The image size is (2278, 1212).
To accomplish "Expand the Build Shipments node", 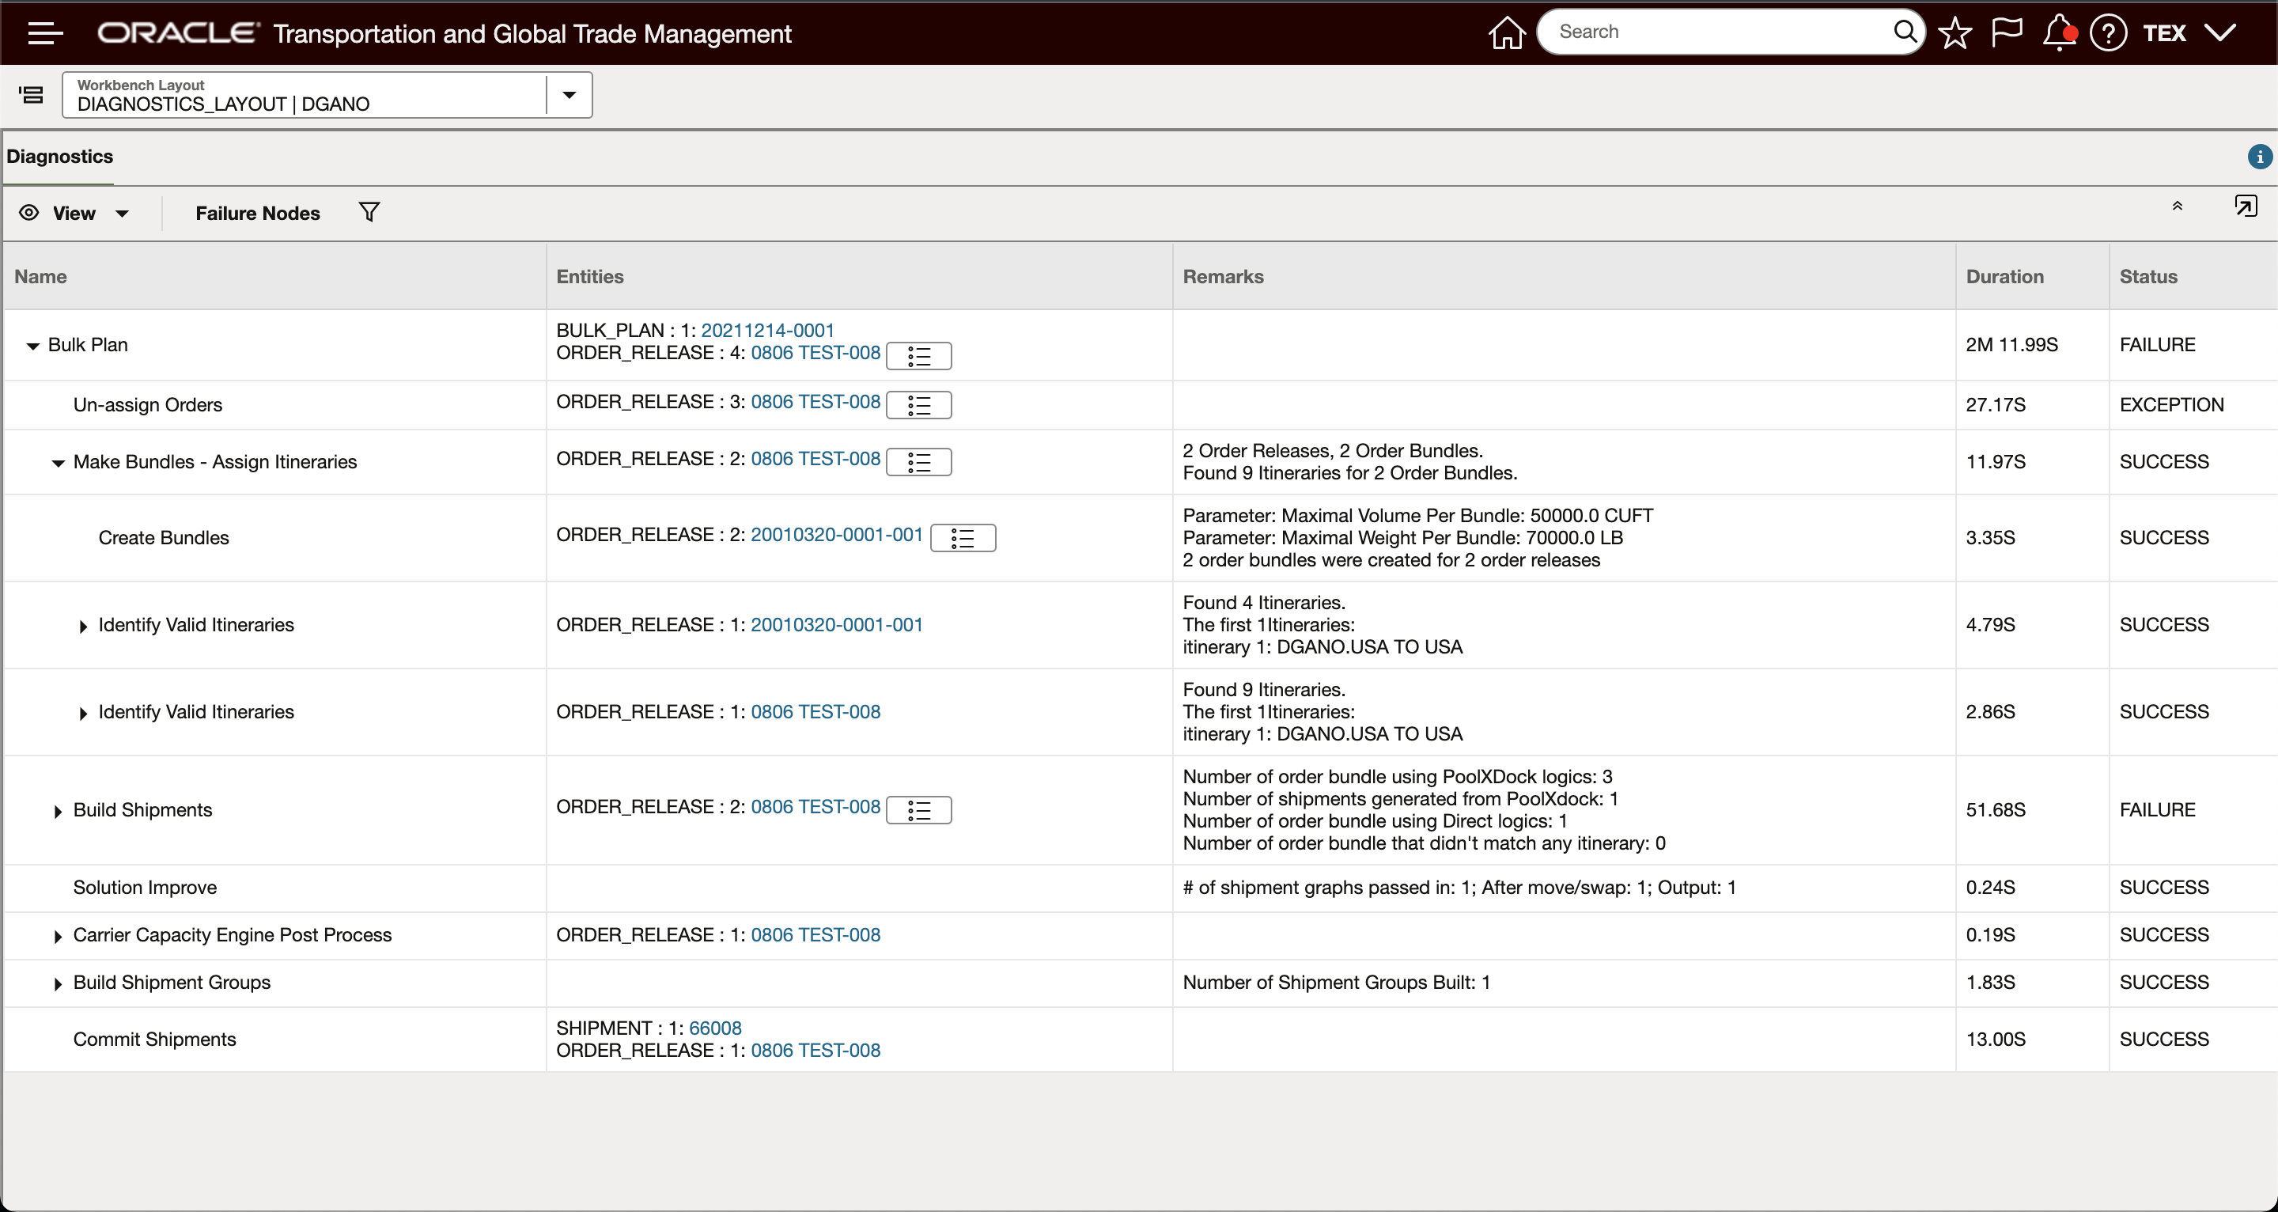I will pyautogui.click(x=59, y=811).
